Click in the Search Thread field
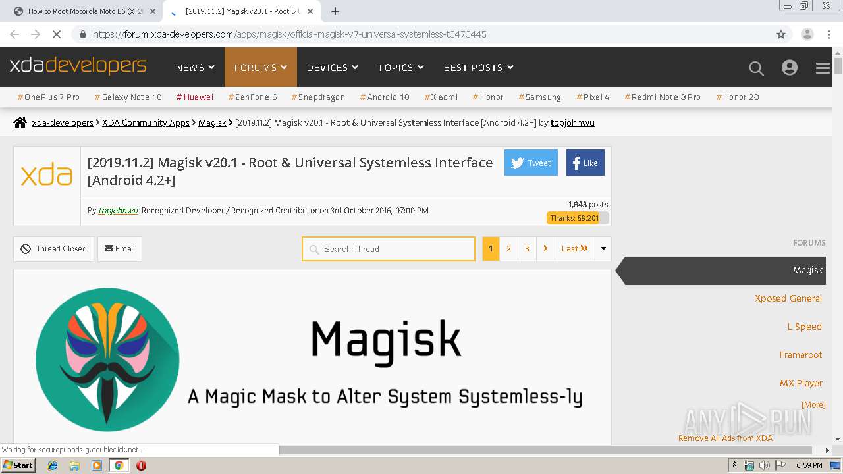This screenshot has width=843, height=474. point(389,249)
